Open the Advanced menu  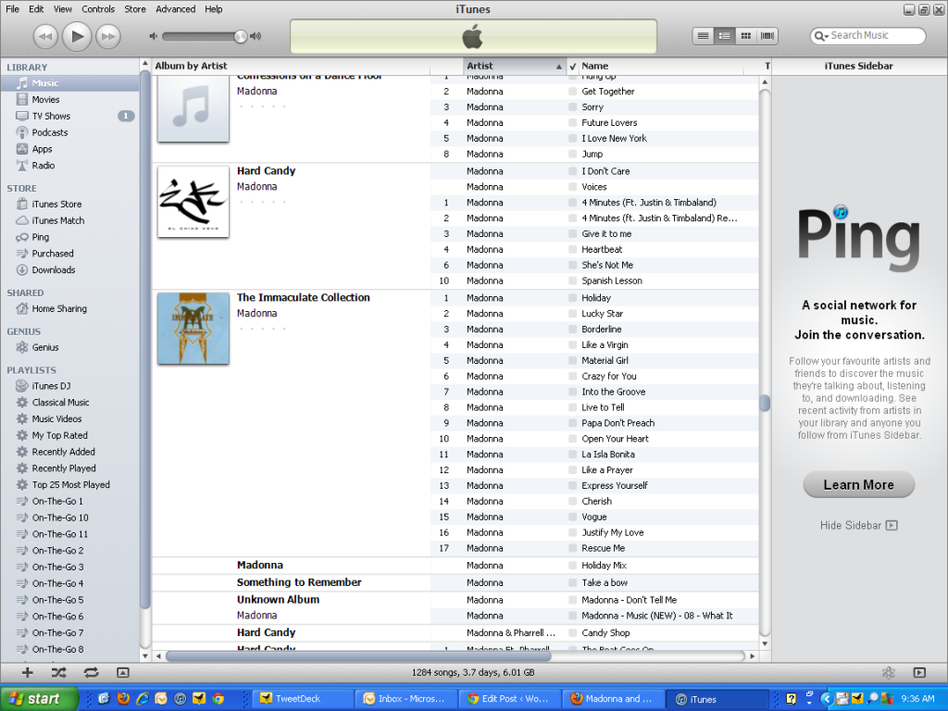pyautogui.click(x=175, y=9)
